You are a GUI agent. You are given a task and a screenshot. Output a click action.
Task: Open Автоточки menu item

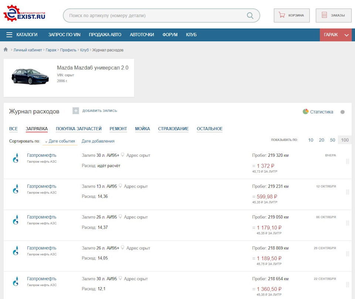[142, 35]
